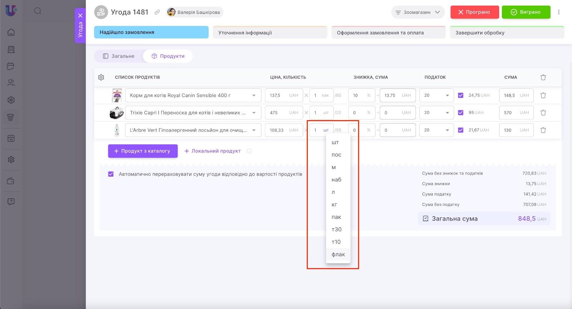Viewport: 572px width, 309px height.
Task: Copy deal link via chain icon
Action: [157, 12]
